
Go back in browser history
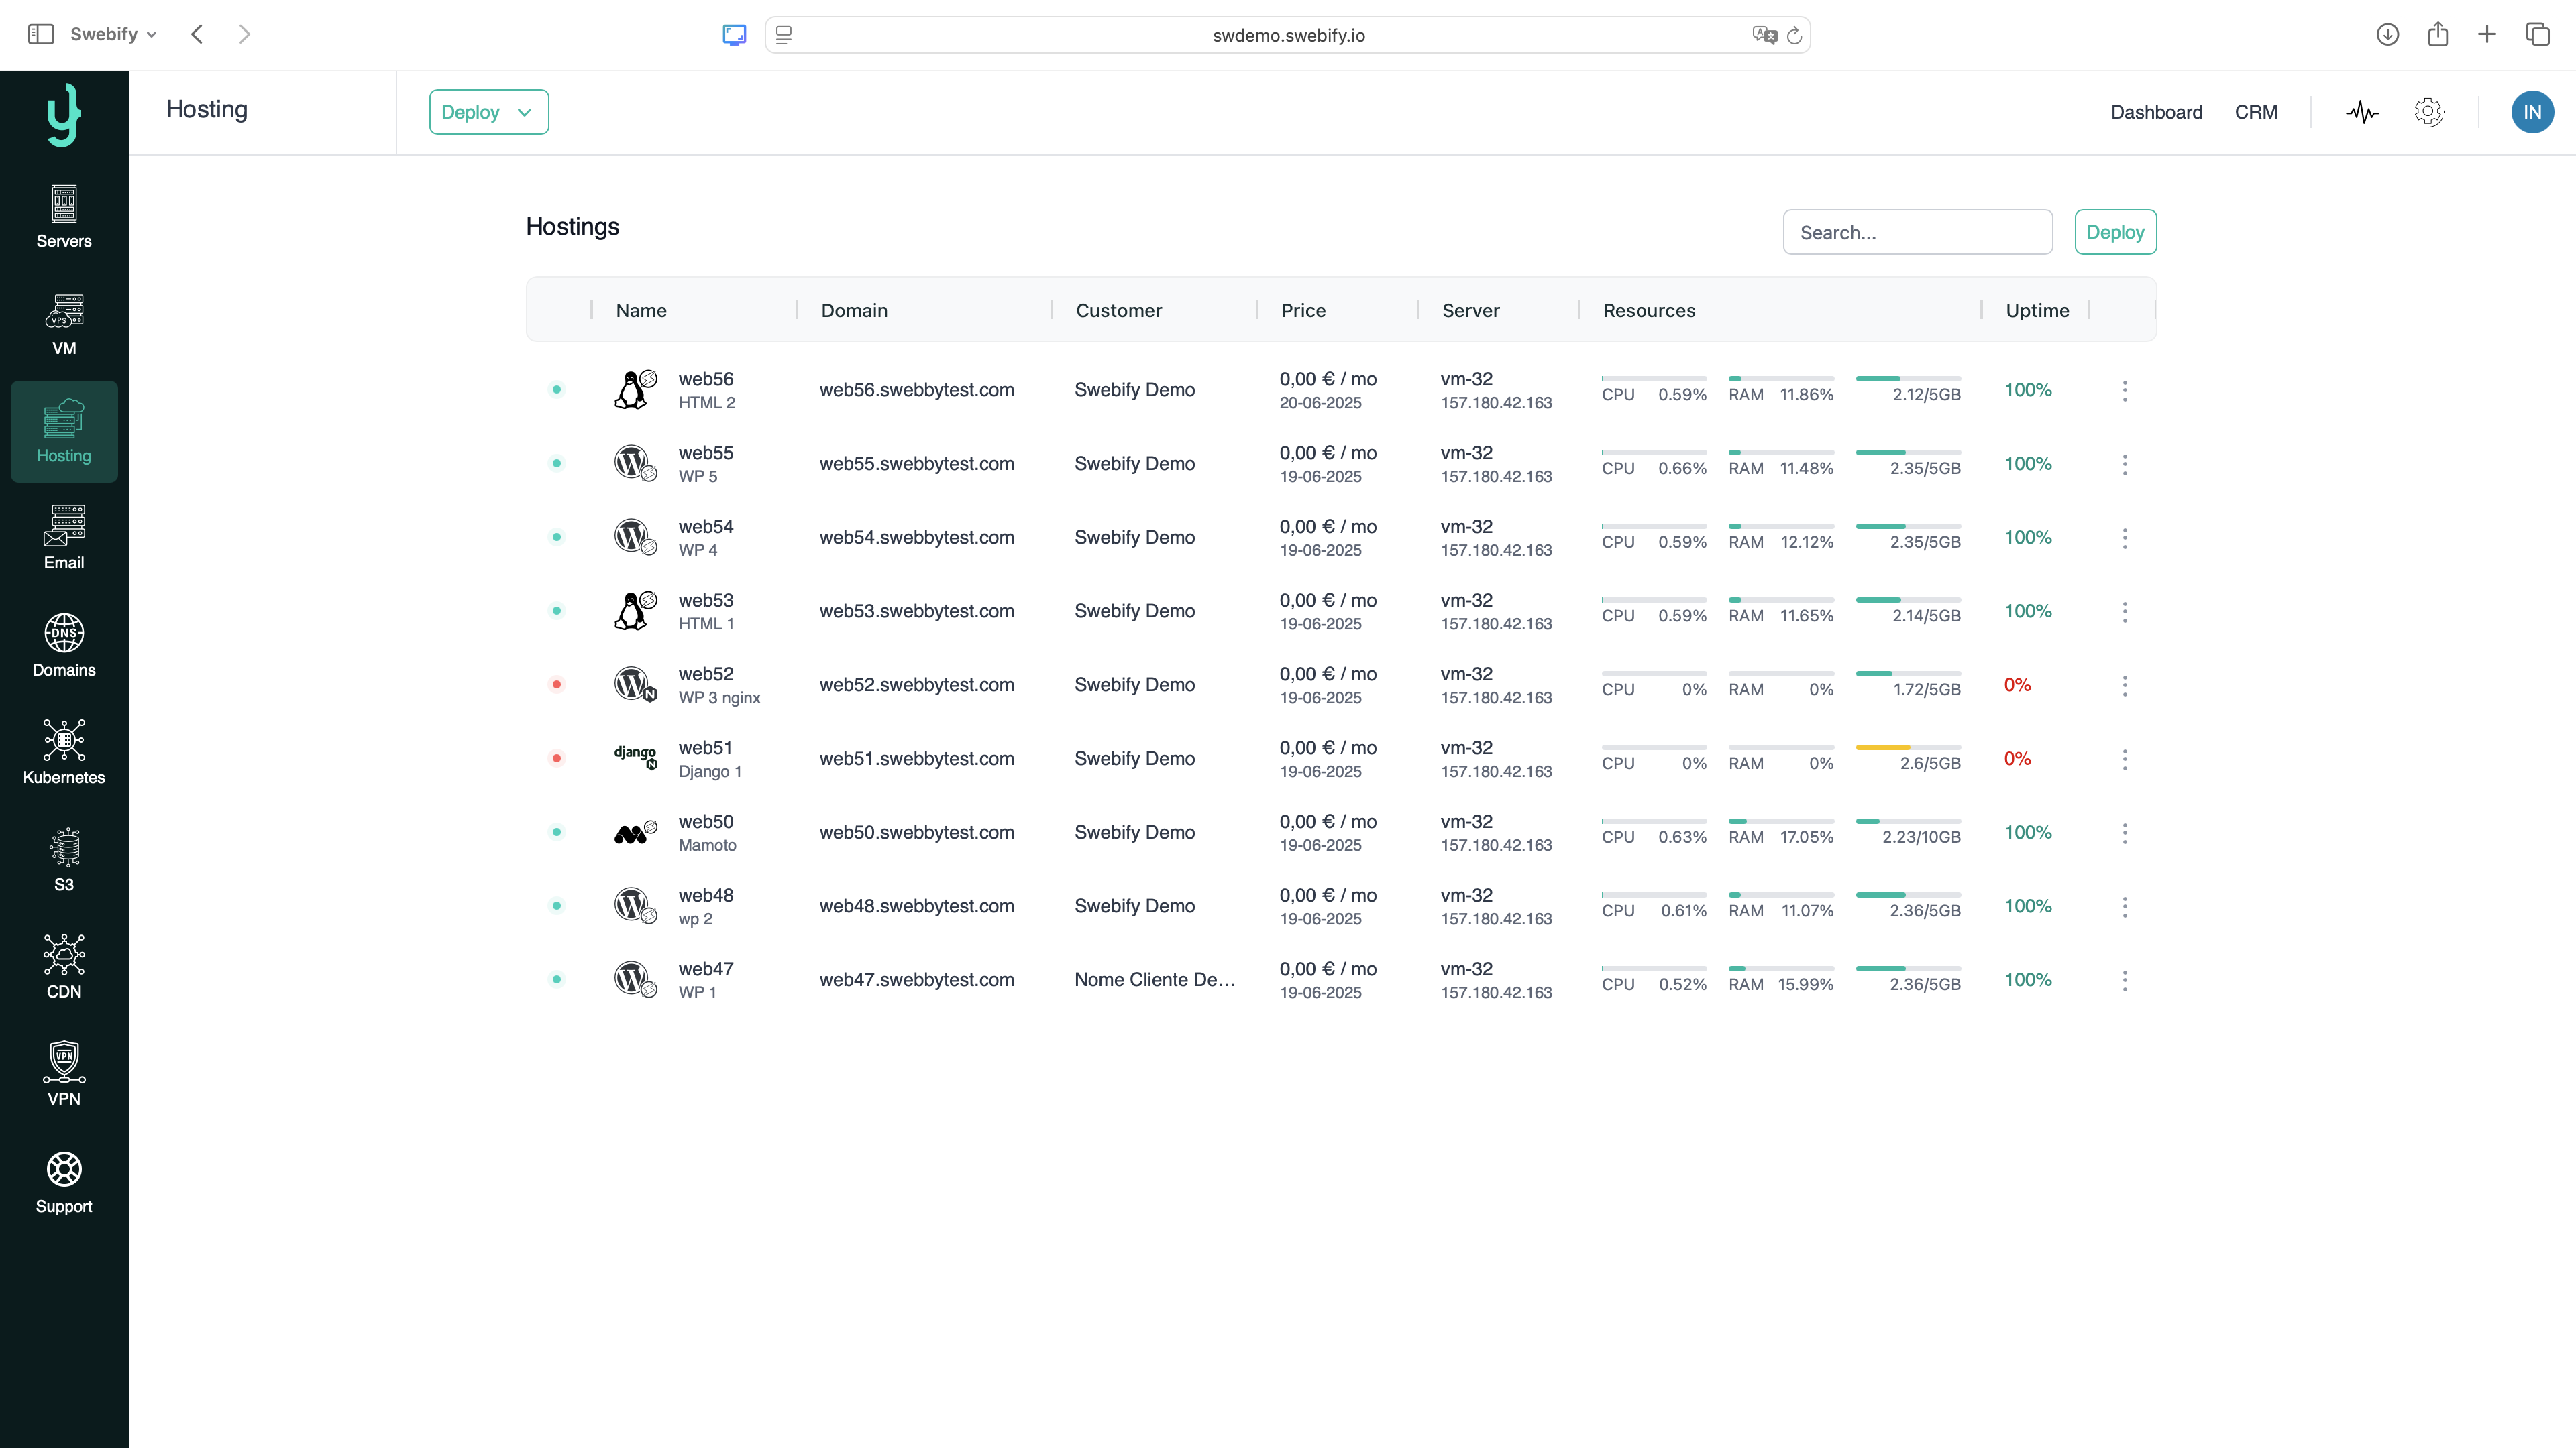point(197,34)
